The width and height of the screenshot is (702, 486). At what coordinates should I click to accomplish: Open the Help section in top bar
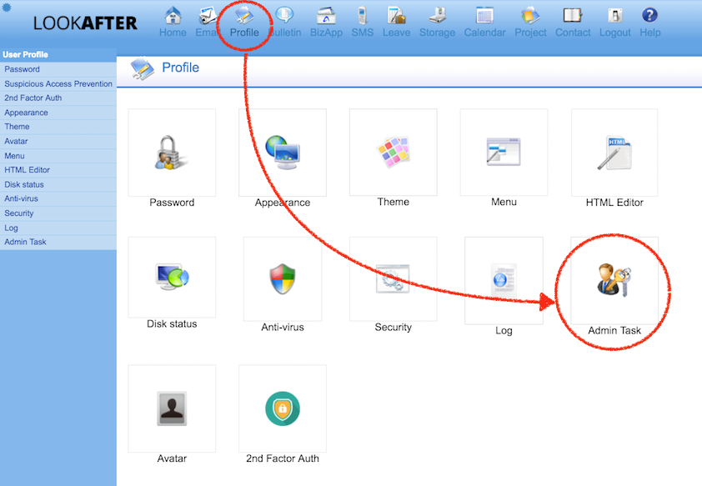click(x=649, y=22)
